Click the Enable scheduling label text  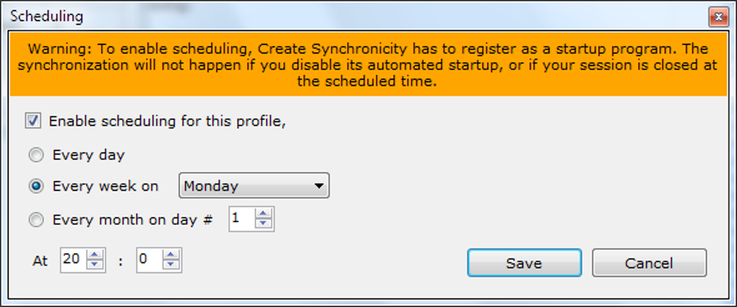pyautogui.click(x=168, y=121)
